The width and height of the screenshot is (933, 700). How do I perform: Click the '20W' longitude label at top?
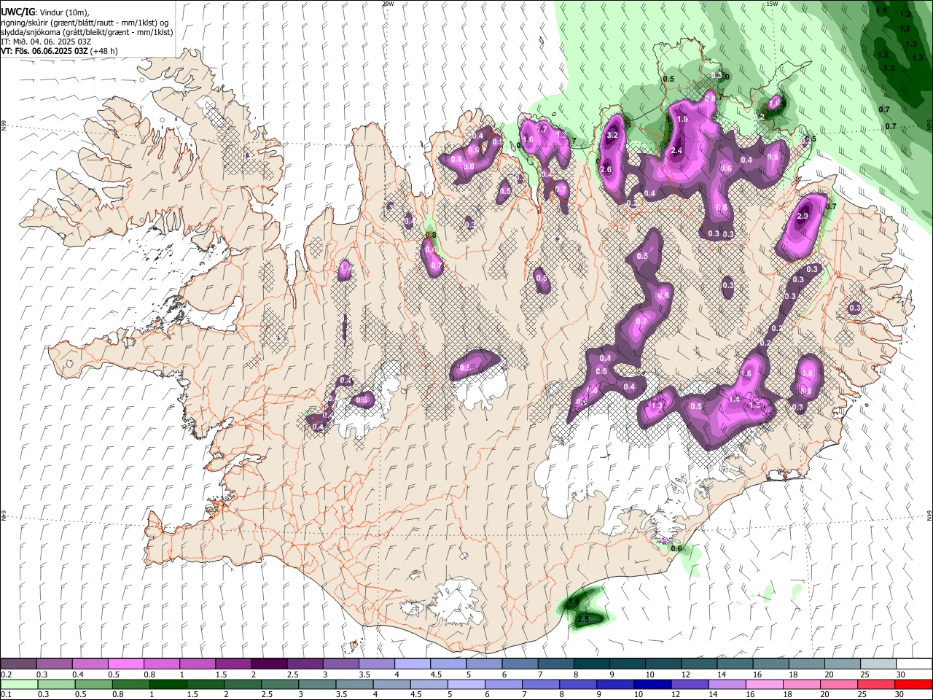point(388,4)
